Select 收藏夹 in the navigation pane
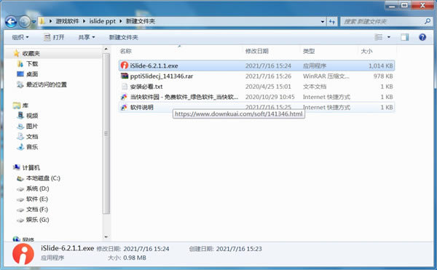This screenshot has width=437, height=270. click(x=31, y=53)
